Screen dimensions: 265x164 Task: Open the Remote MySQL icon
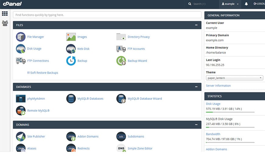(x=21, y=111)
